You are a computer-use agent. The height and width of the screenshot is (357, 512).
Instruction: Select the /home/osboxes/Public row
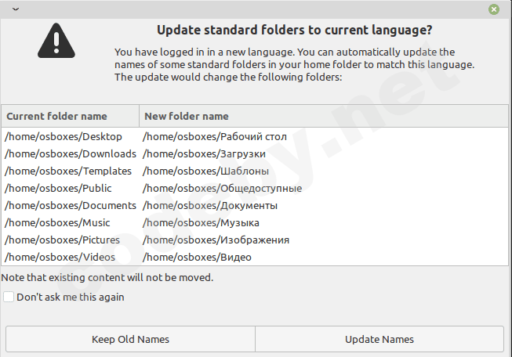click(x=59, y=189)
